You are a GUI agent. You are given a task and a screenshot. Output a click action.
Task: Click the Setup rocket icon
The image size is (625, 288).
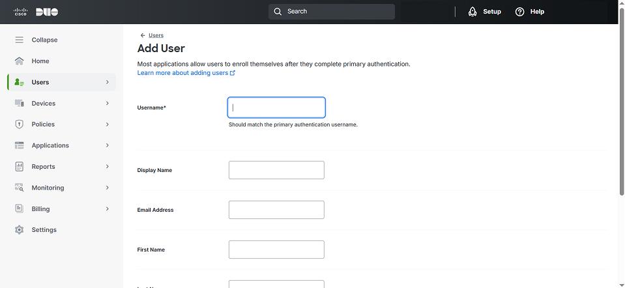[x=472, y=12]
